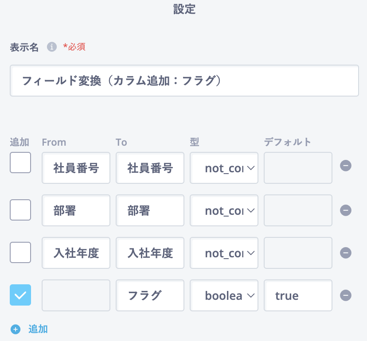Enable the 追加 checkbox for 社員番号 row

point(20,163)
